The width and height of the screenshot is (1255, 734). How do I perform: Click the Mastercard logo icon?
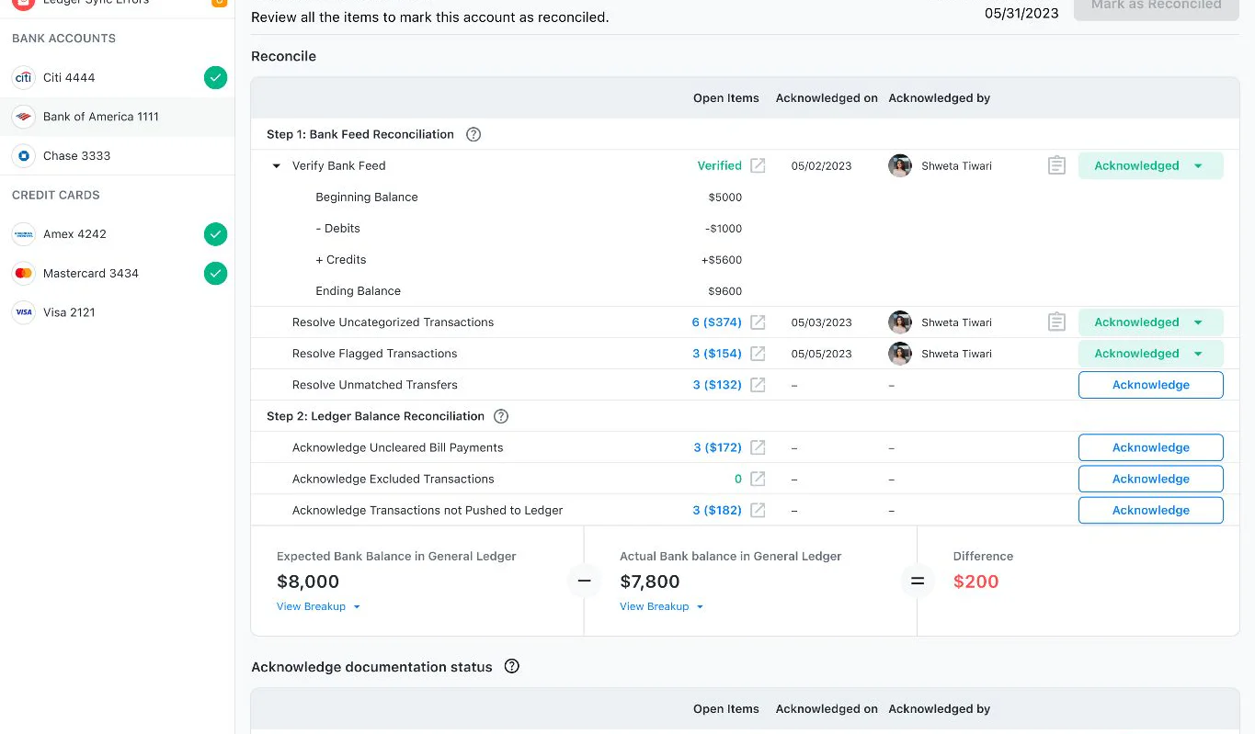tap(23, 274)
